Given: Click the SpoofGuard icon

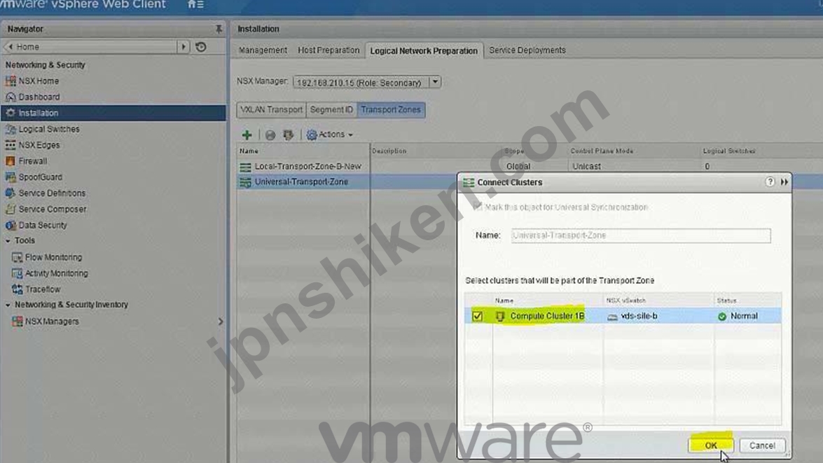Looking at the screenshot, I should (11, 177).
